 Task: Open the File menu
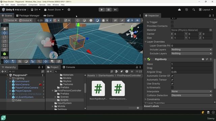coord(2,5)
